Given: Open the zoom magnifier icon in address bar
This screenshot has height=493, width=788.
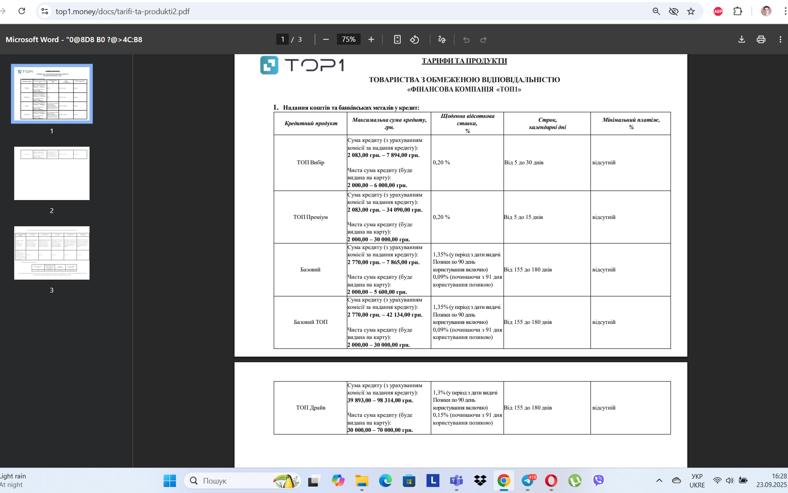Looking at the screenshot, I should point(656,12).
